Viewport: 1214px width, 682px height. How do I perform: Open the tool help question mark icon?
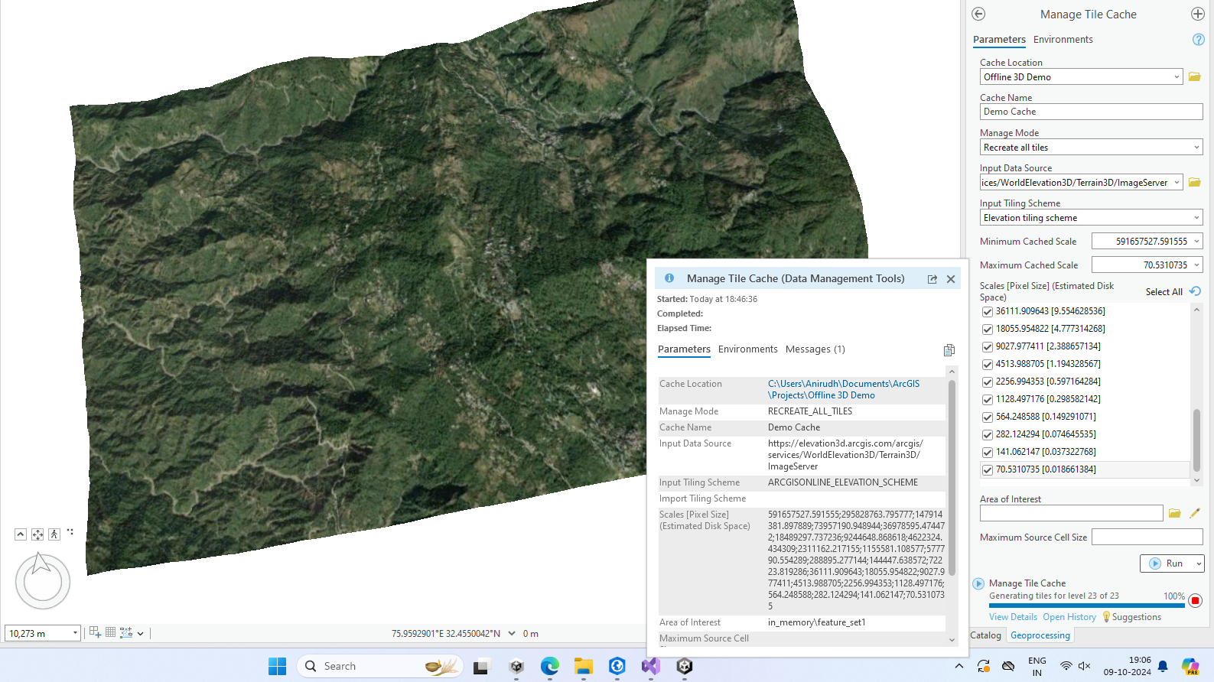point(1199,40)
